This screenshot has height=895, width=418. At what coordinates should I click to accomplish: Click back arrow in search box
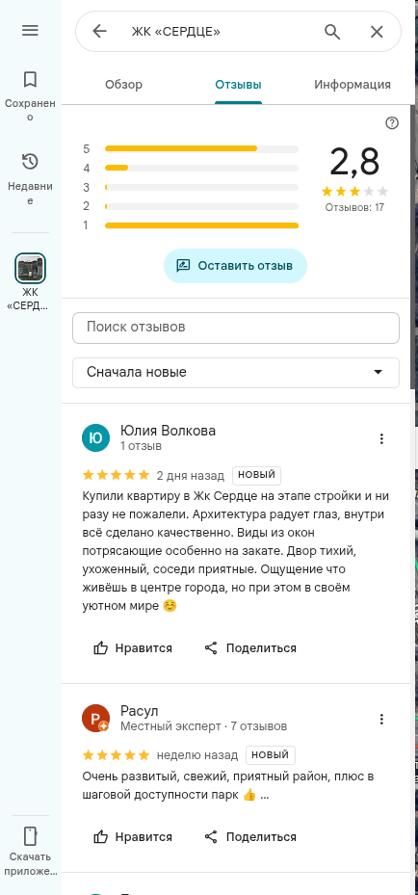[x=100, y=31]
